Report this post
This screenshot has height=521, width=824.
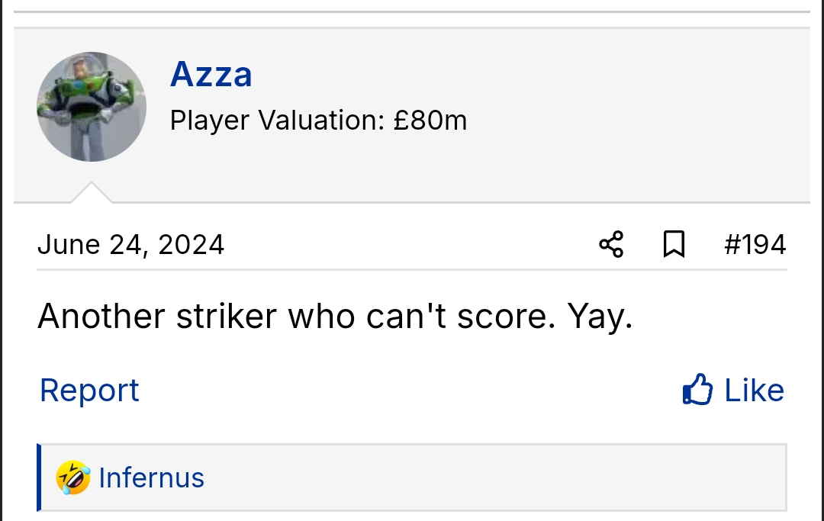pos(89,391)
